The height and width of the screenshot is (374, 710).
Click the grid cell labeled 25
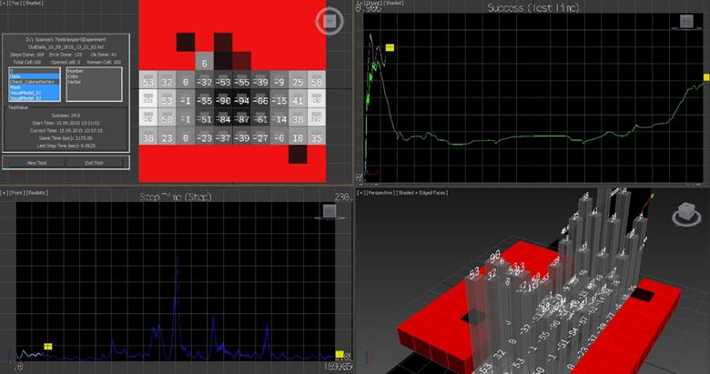point(298,80)
